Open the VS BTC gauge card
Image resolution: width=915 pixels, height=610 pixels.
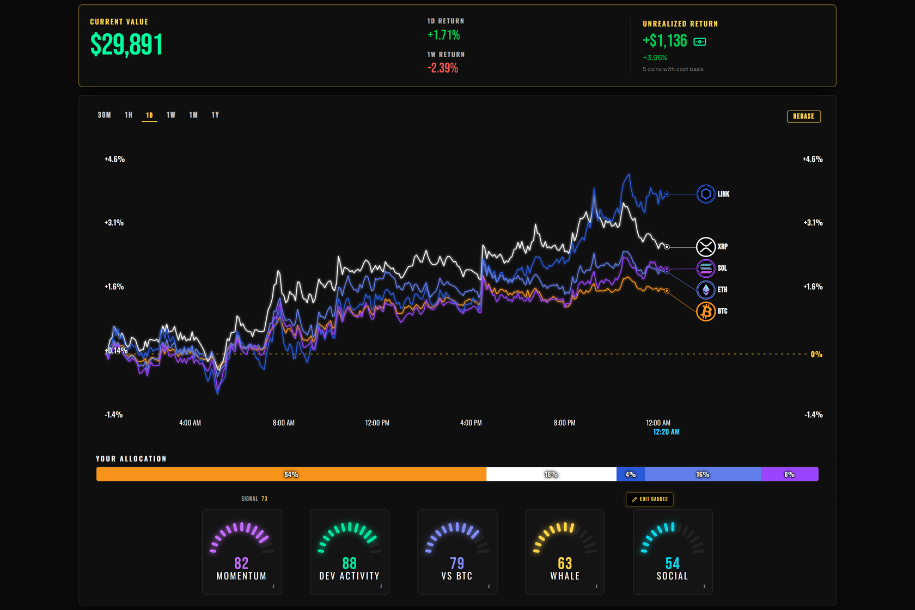pos(457,552)
